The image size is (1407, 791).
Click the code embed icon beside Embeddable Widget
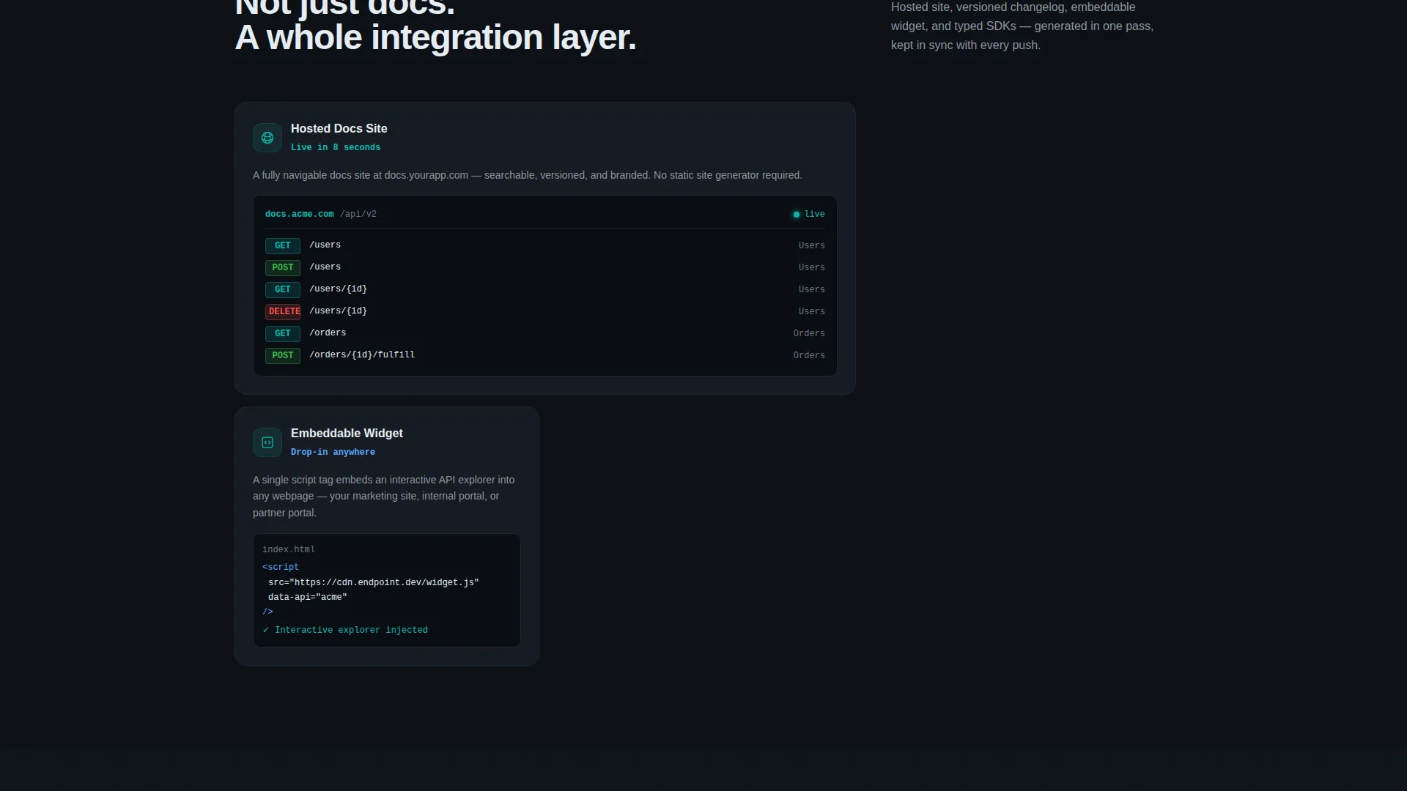(x=267, y=442)
